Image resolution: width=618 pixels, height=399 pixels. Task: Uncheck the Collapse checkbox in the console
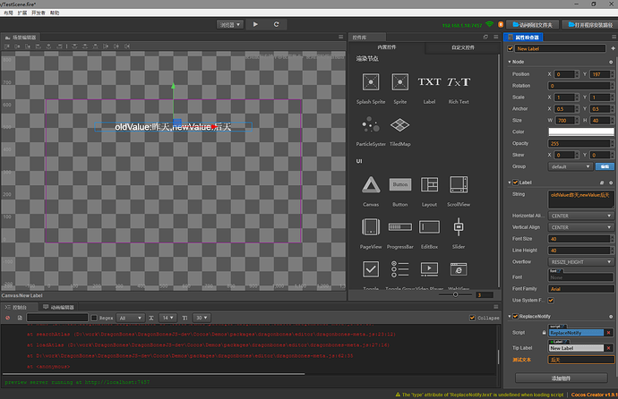point(472,318)
